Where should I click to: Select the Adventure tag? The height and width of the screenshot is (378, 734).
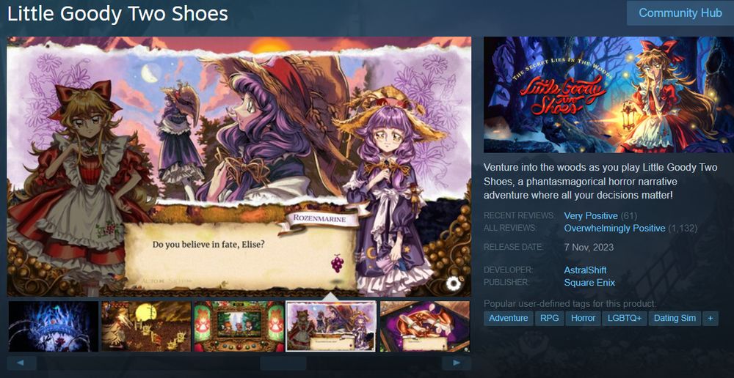click(509, 318)
